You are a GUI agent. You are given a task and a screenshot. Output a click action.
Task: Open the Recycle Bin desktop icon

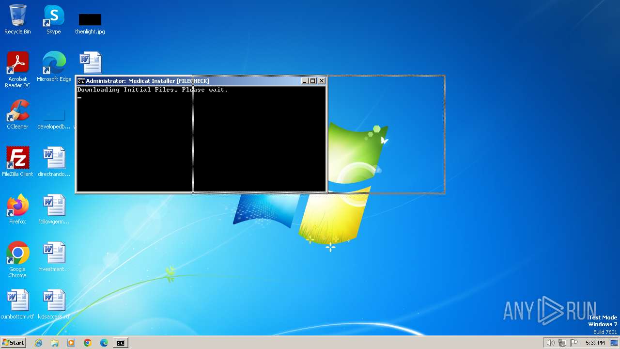(17, 19)
